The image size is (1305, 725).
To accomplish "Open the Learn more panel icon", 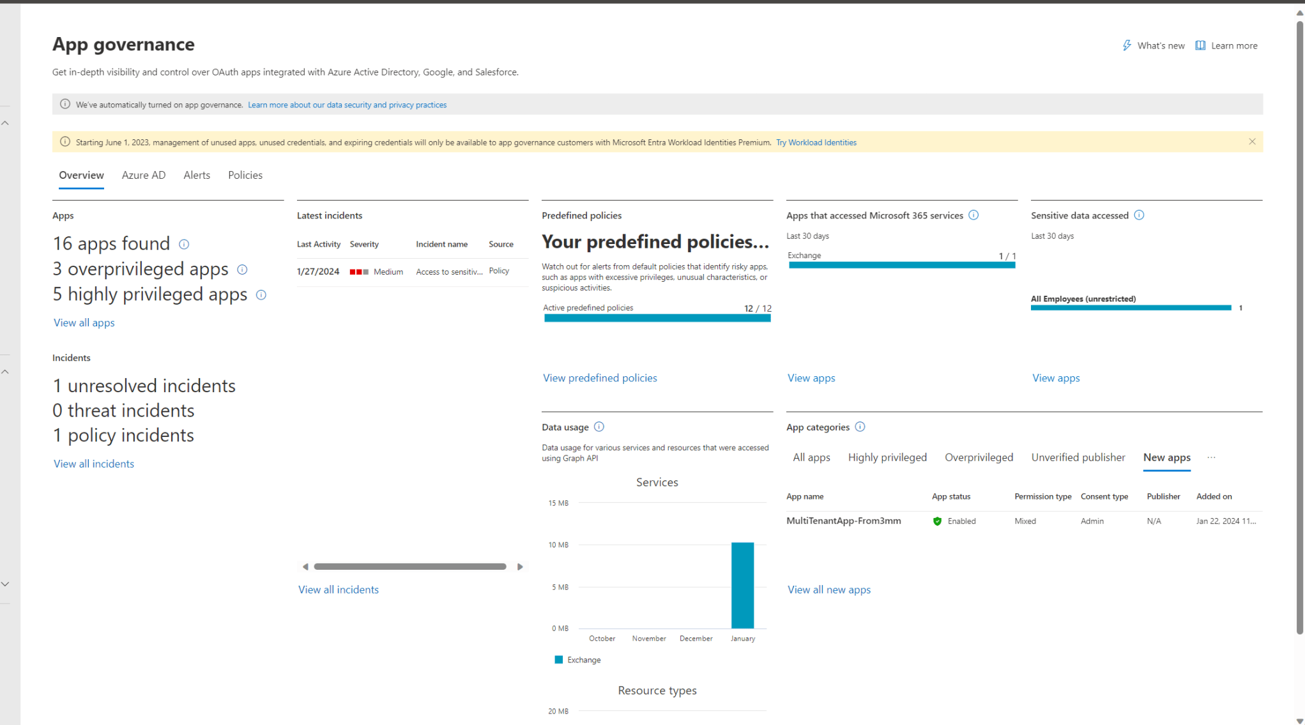I will click(1201, 45).
